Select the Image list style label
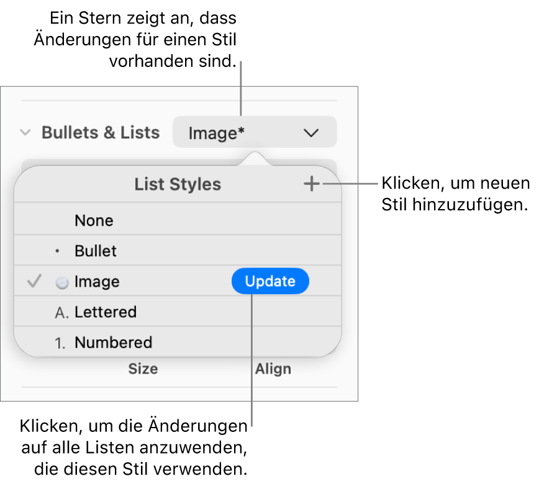This screenshot has height=484, width=539. [97, 282]
